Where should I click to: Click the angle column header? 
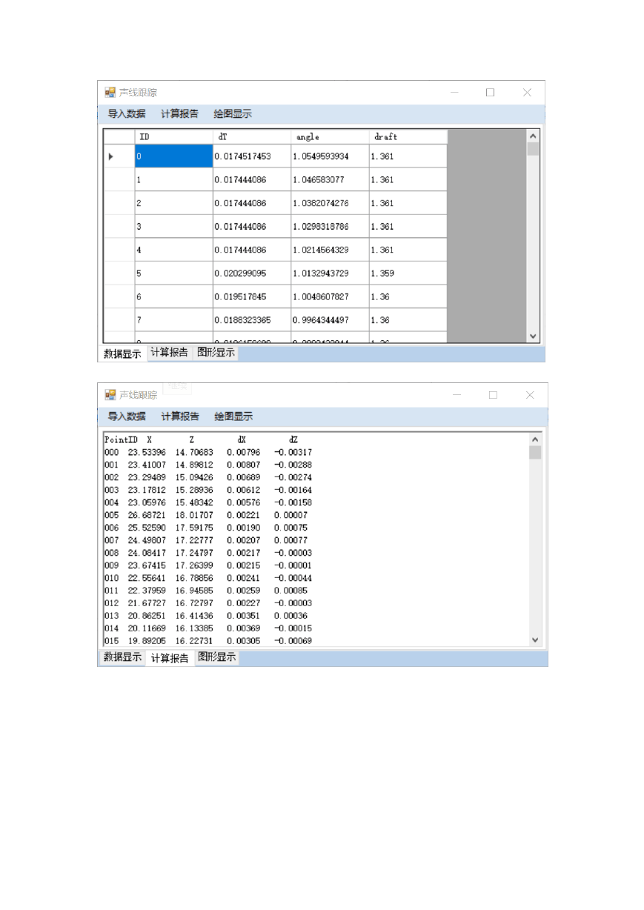click(330, 137)
